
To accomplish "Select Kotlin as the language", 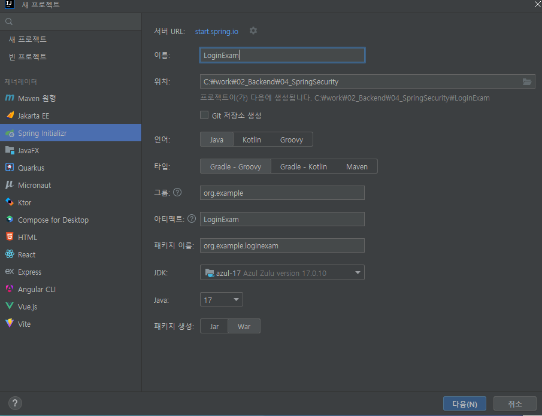I will (252, 139).
